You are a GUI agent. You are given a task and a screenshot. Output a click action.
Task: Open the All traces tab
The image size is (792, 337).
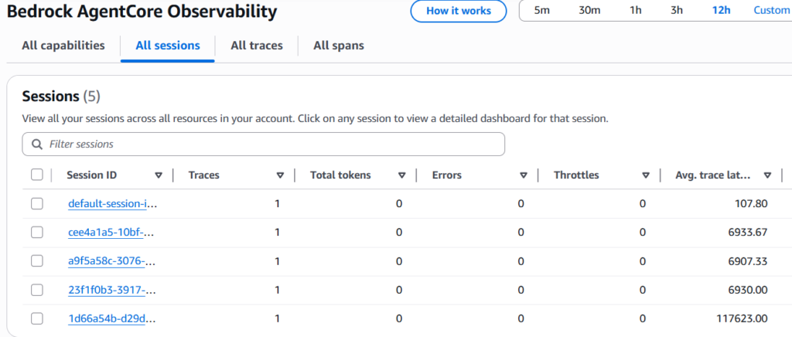click(x=257, y=46)
